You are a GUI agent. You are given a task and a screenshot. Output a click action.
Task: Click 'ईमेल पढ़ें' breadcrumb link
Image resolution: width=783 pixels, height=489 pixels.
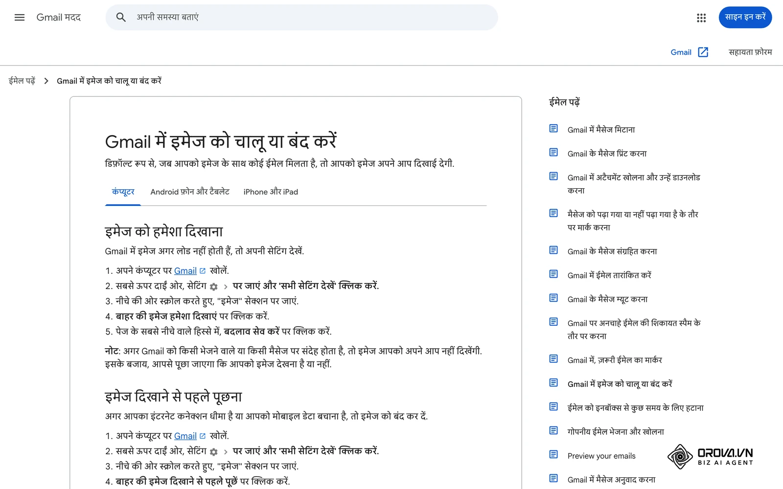(x=22, y=81)
